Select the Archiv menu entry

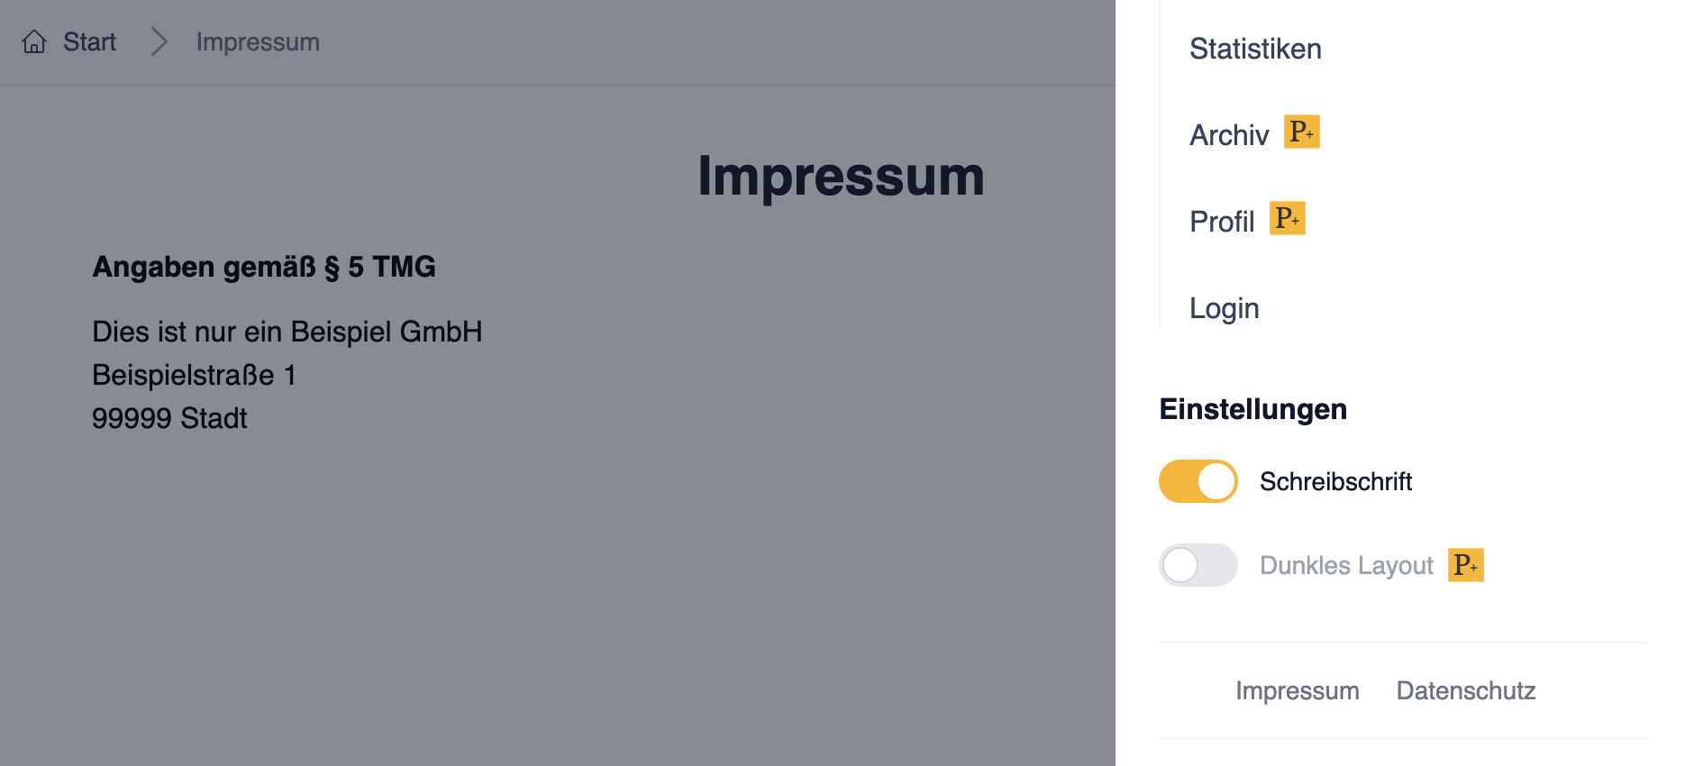click(x=1229, y=134)
